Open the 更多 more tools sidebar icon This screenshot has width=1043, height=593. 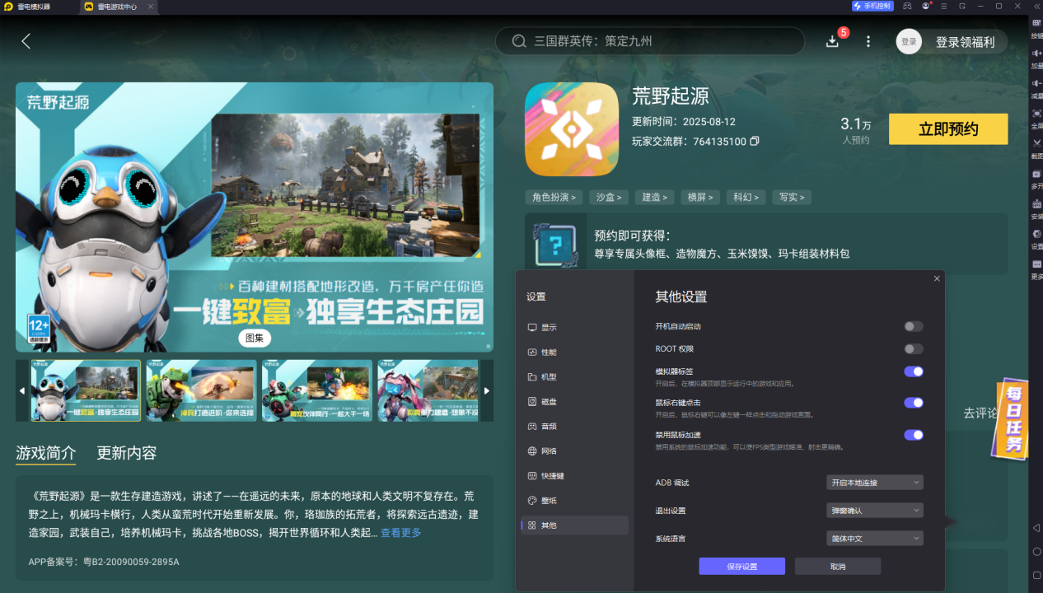pos(1036,264)
